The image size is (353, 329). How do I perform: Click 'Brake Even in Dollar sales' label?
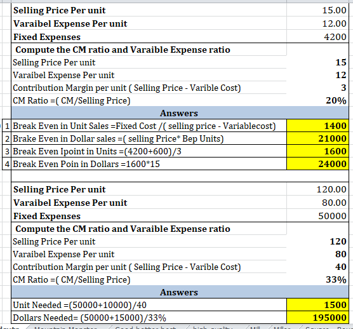click(149, 138)
